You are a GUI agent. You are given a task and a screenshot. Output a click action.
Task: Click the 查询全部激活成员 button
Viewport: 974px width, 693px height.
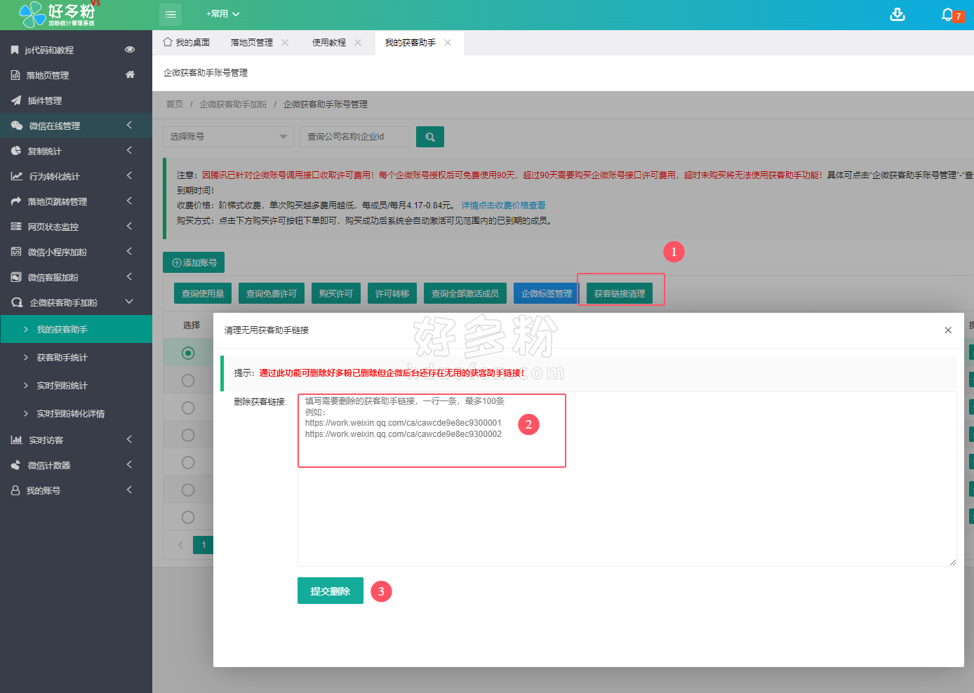click(x=465, y=293)
